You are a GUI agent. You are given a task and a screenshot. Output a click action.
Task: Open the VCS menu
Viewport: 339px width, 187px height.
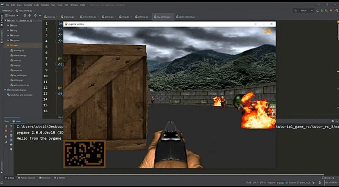coord(66,5)
